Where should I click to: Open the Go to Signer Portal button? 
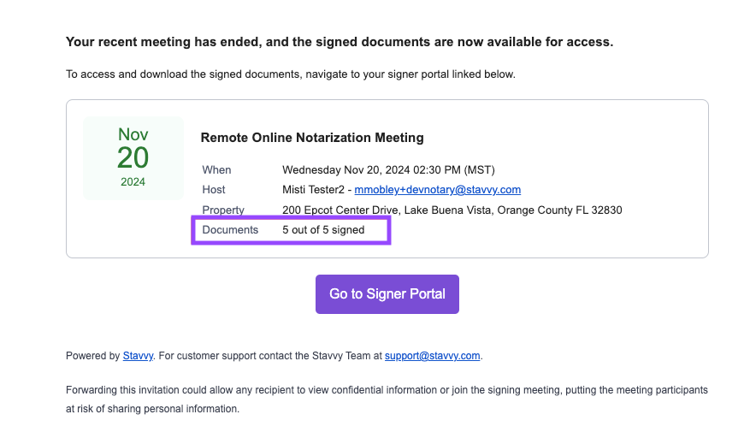click(387, 294)
